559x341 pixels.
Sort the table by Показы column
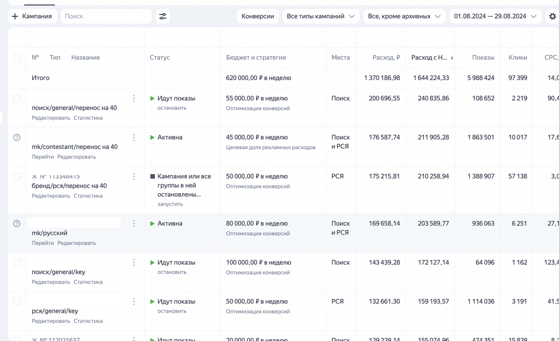click(483, 58)
